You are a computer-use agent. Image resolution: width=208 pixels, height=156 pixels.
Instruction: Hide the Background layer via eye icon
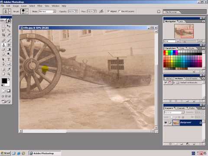click(x=166, y=123)
